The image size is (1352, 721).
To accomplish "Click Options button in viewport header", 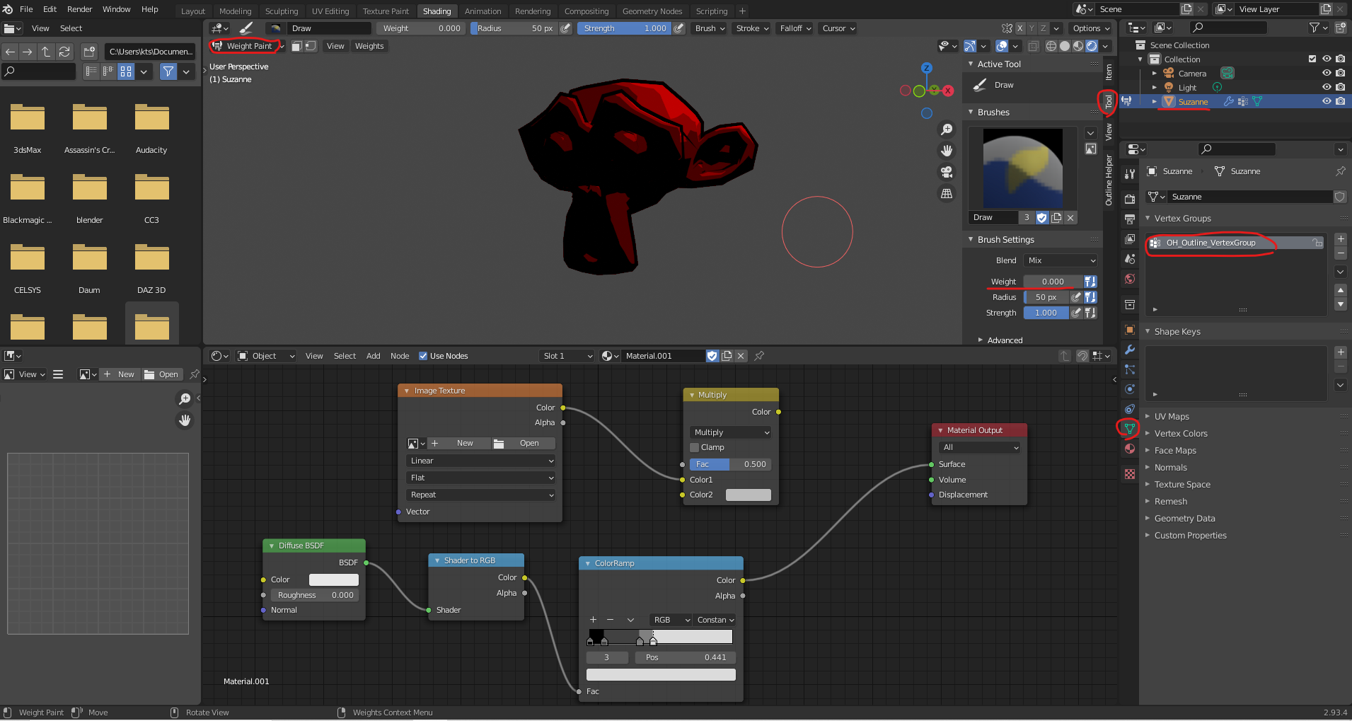I will tap(1092, 28).
